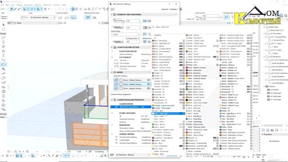Viewport: 288px width, 162px height.
Task: Click the Paint - Cadmium Orange color swatch
Action: click(187, 76)
